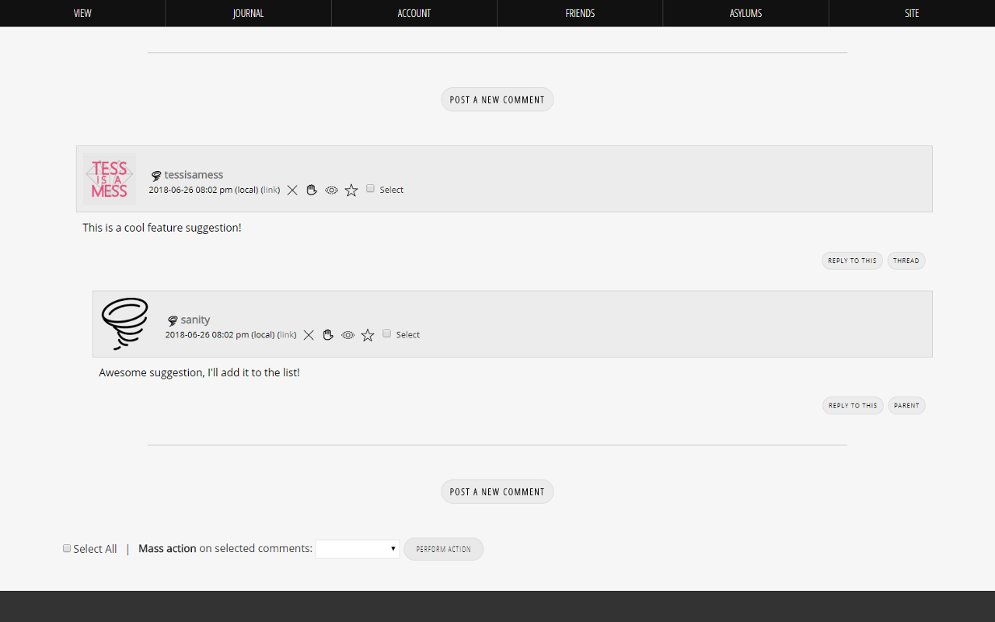Open the Tess Is A Mess avatar
Viewport: 995px width, 622px height.
pos(110,179)
